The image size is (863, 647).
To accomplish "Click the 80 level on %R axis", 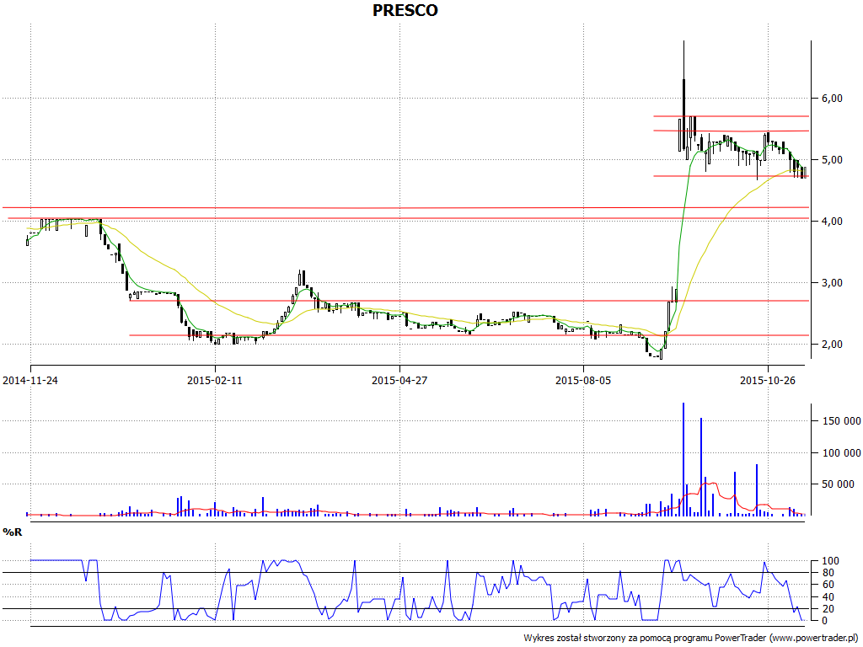I will point(828,573).
